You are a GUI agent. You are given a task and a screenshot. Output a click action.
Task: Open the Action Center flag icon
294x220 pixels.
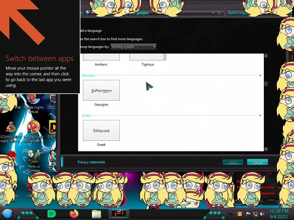[248, 214]
